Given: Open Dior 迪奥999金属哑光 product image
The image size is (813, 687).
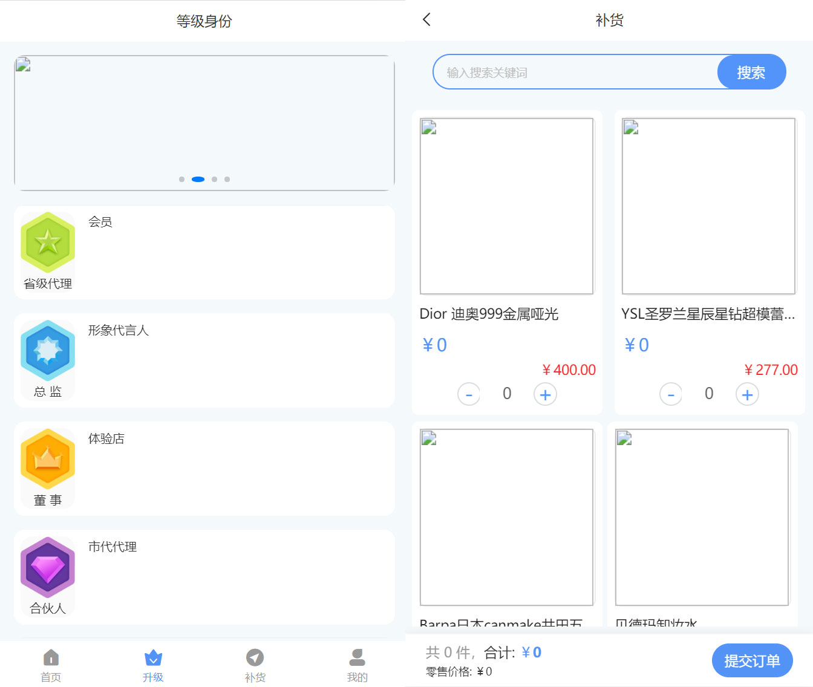Looking at the screenshot, I should [506, 206].
